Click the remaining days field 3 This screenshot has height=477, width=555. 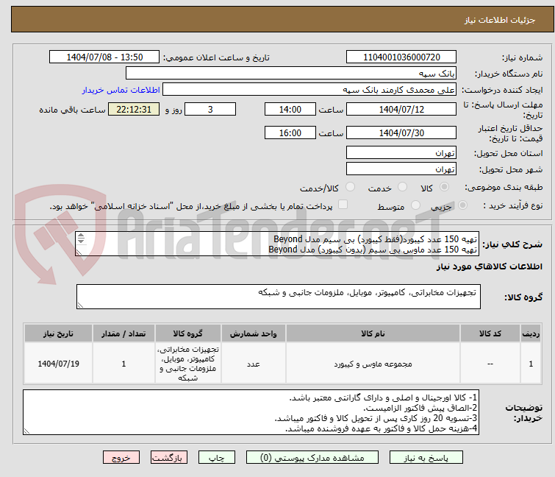pyautogui.click(x=210, y=109)
